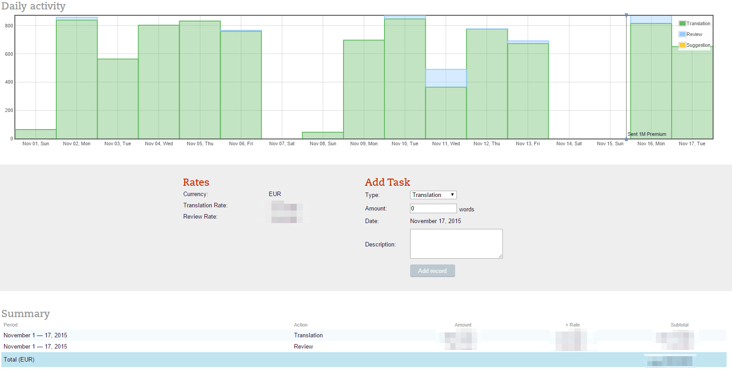Select the short bar for Nov 01, Sun

[x=36, y=134]
